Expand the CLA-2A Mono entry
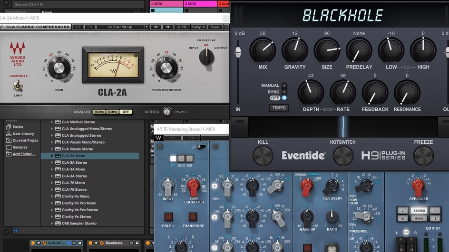 [52, 156]
